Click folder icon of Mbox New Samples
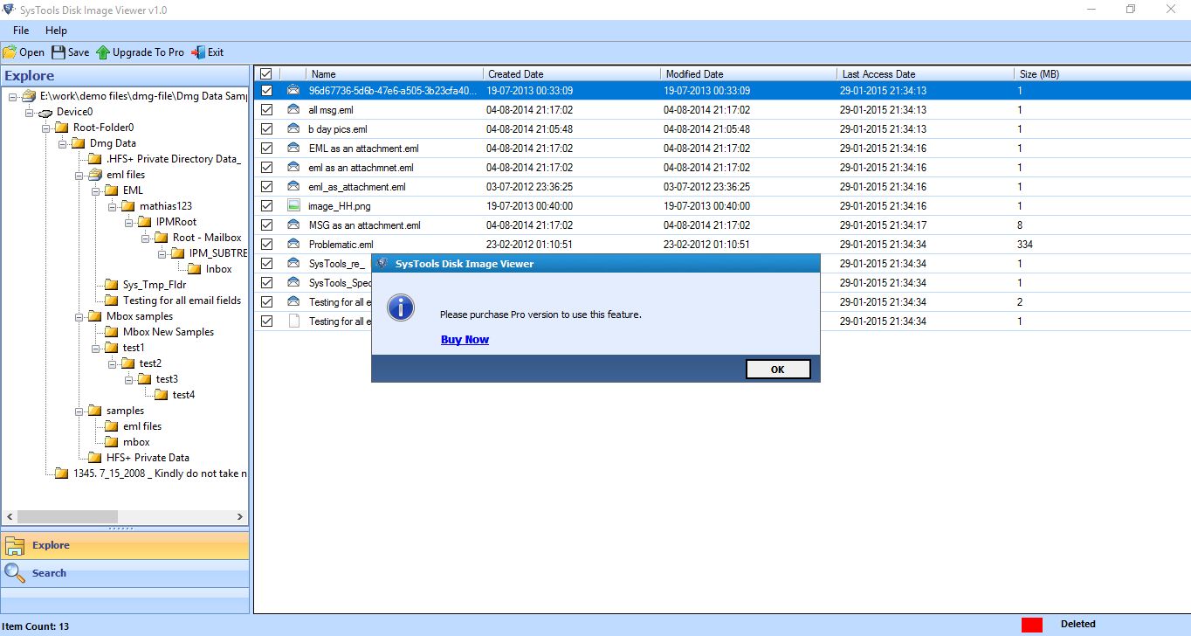The image size is (1191, 636). pyautogui.click(x=112, y=332)
